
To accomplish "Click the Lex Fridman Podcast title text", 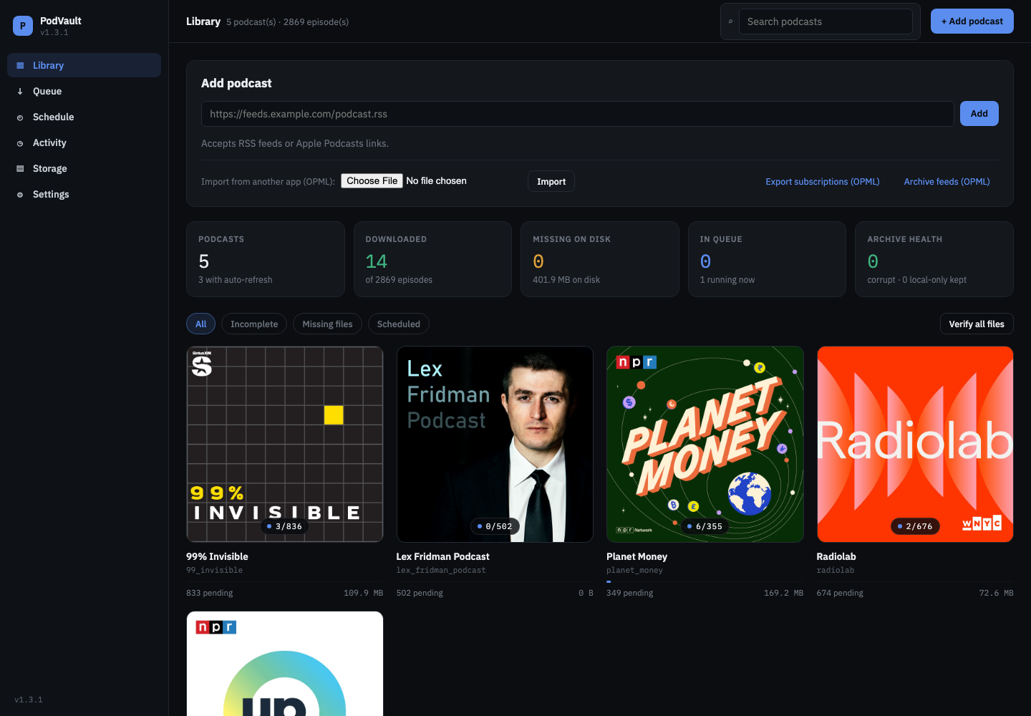I will coord(443,556).
